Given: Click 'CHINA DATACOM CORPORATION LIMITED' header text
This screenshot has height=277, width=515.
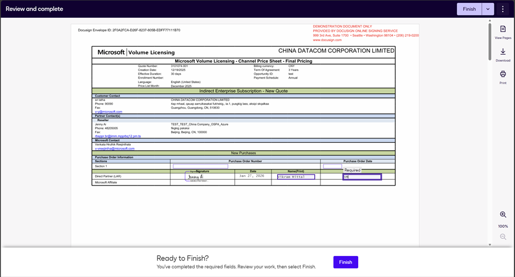Looking at the screenshot, I should click(x=336, y=51).
